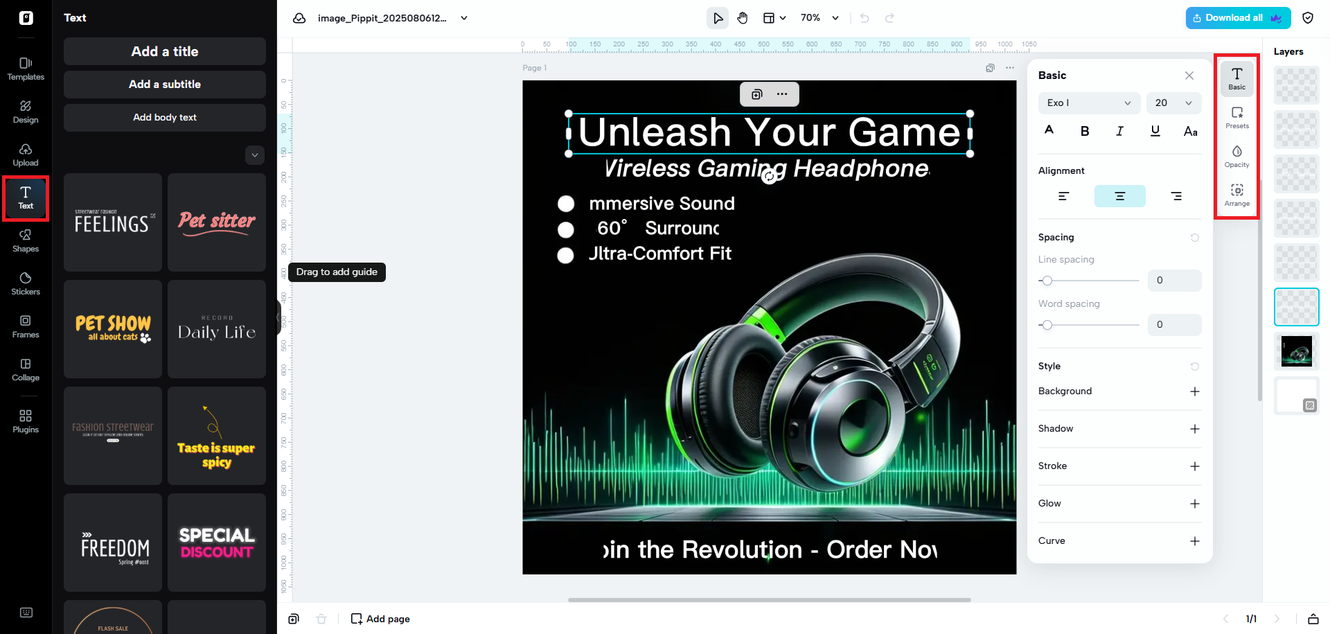This screenshot has width=1330, height=634.
Task: Click the shield icon at top right
Action: 1308,18
